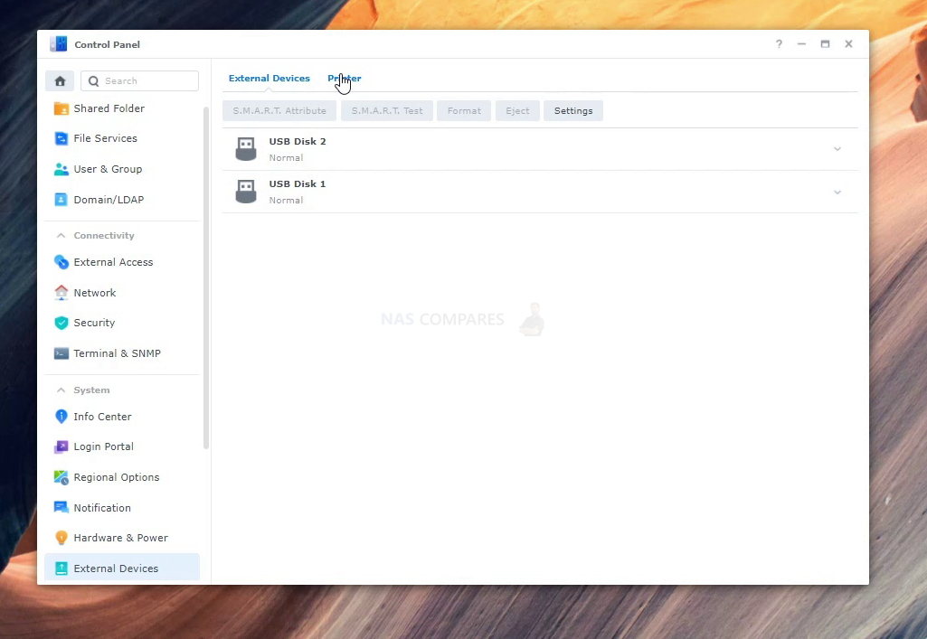The image size is (927, 639).
Task: Expand USB Disk 2 details chevron
Action: 837,149
